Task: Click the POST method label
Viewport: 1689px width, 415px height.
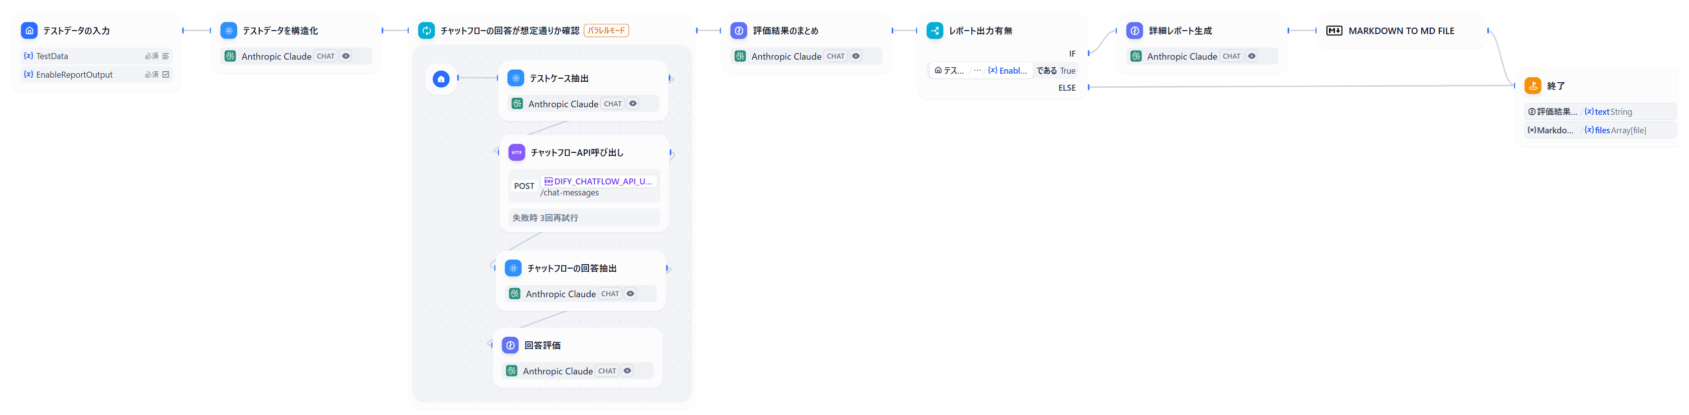Action: [525, 186]
